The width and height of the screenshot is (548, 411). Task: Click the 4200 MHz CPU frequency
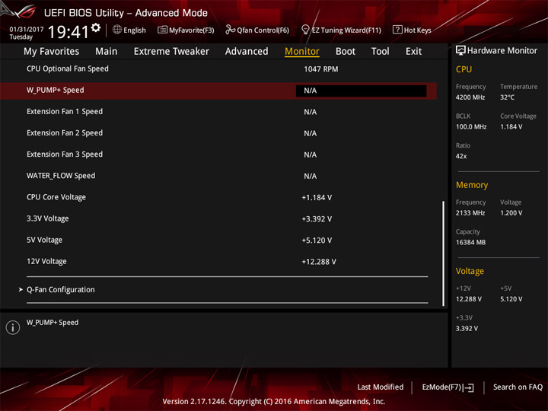pyautogui.click(x=470, y=97)
